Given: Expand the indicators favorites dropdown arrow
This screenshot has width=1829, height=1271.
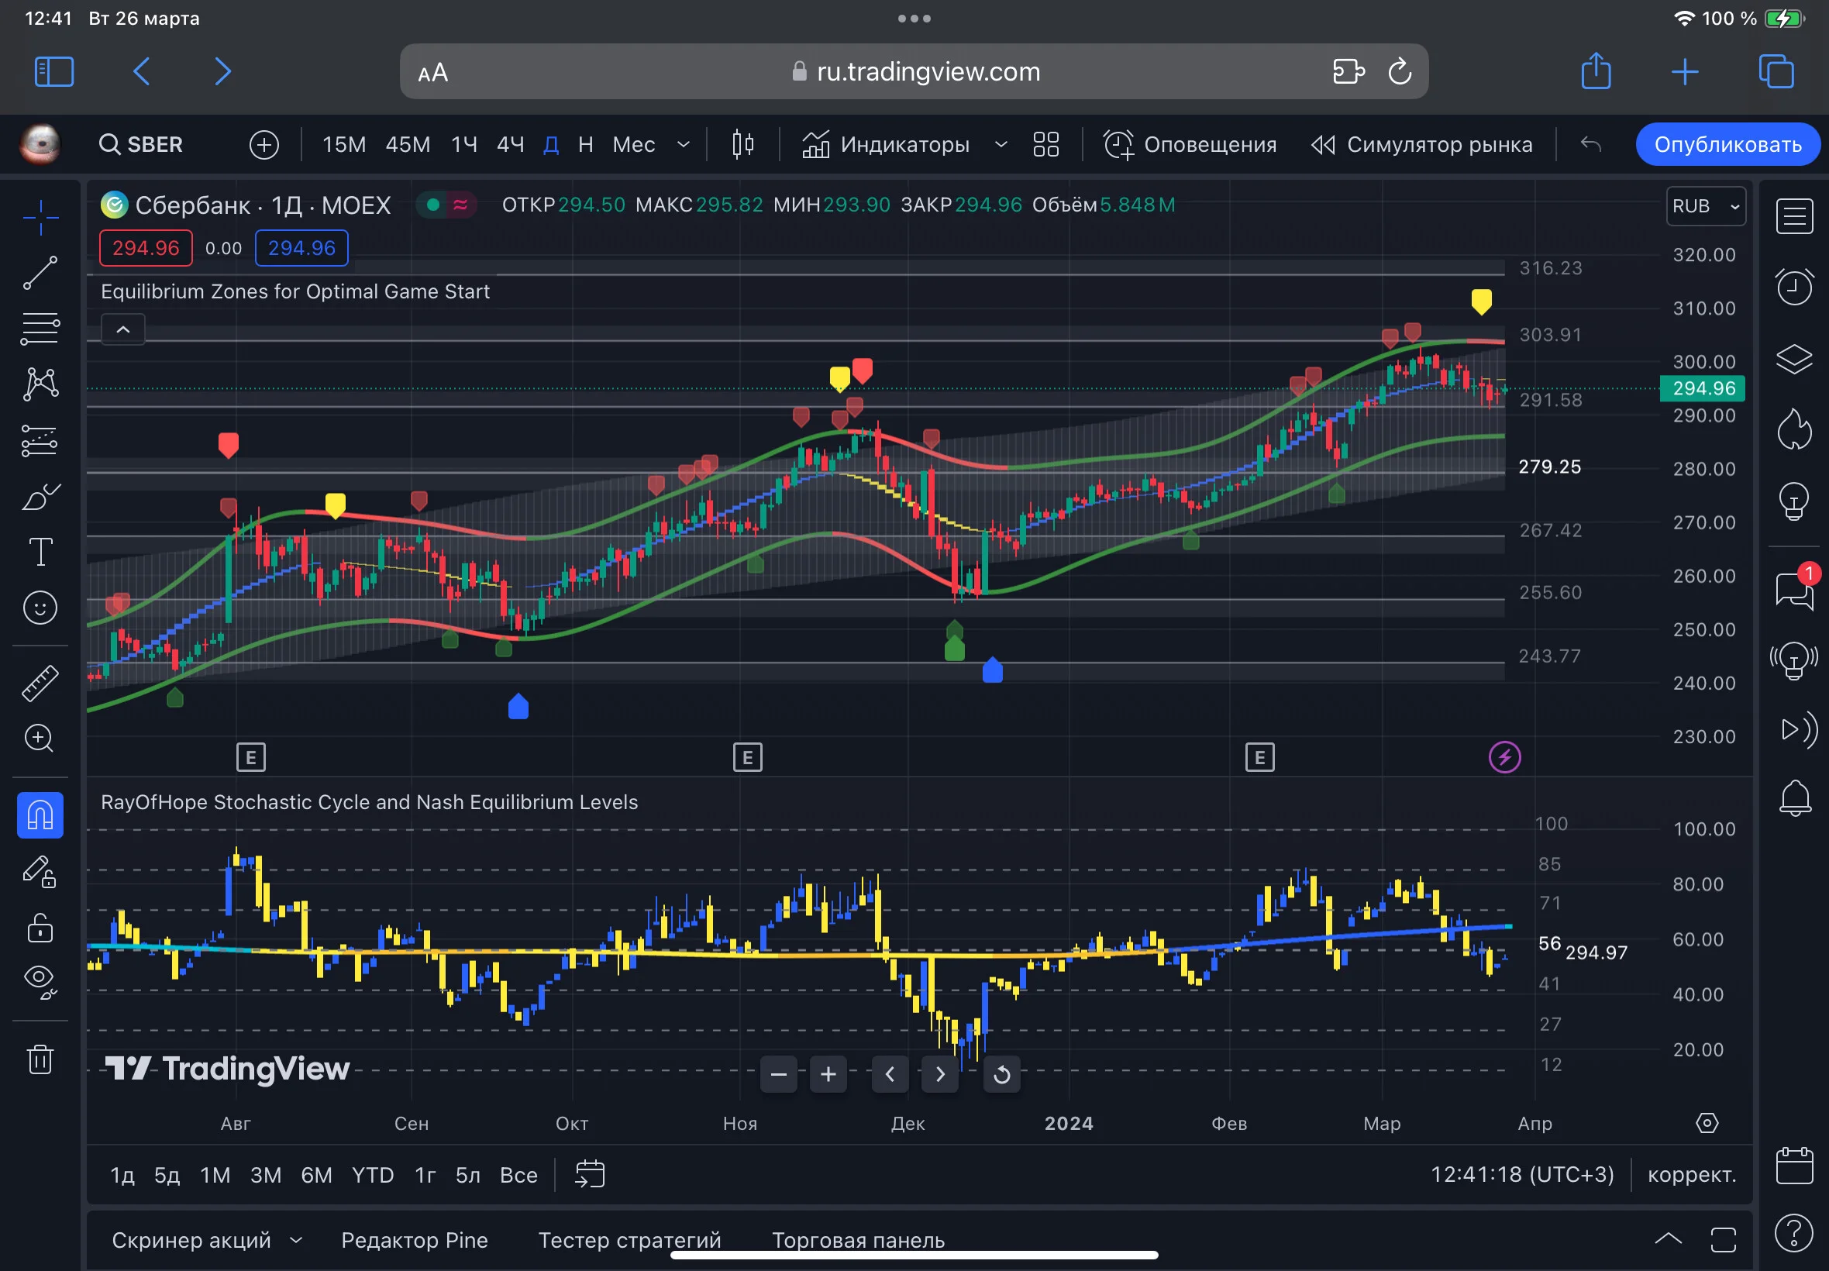Looking at the screenshot, I should [x=1001, y=145].
